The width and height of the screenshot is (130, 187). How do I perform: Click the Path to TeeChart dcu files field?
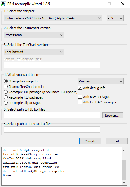[52, 65]
